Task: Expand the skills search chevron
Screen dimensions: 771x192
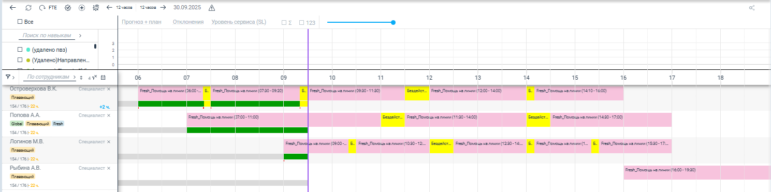Action: click(80, 36)
